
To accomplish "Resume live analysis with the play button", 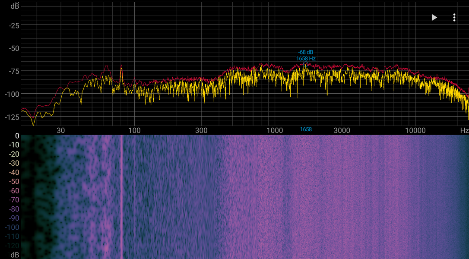I will click(434, 18).
